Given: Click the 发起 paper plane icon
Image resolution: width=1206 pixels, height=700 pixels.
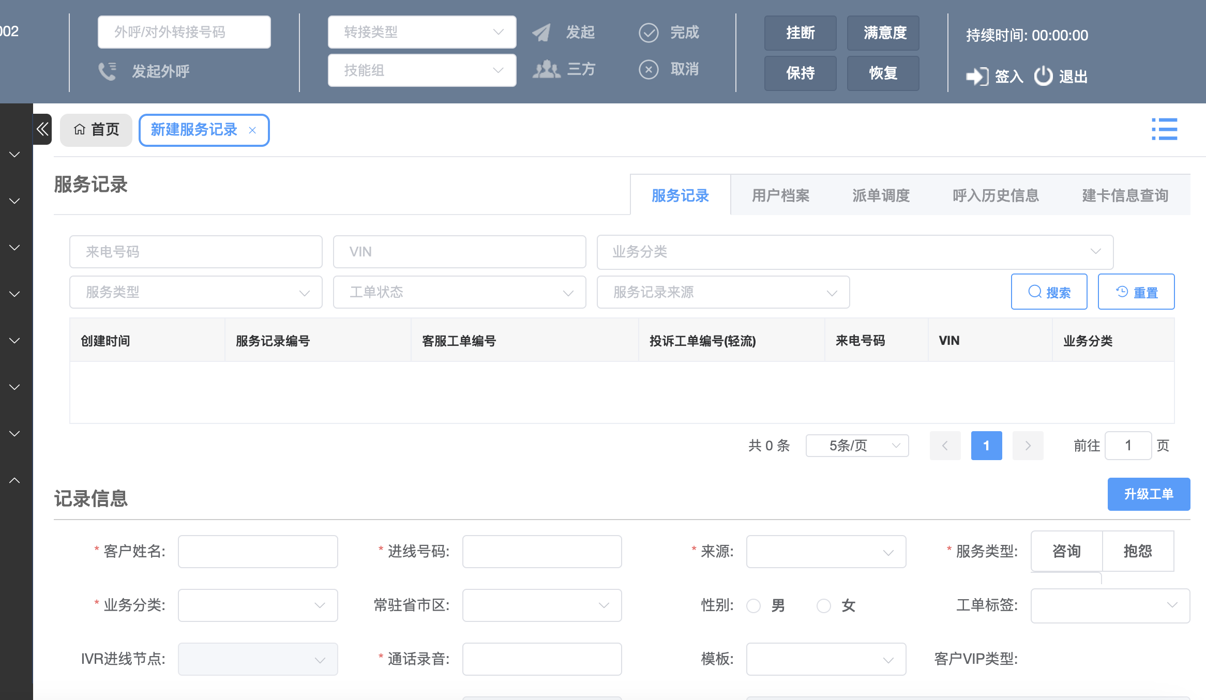Looking at the screenshot, I should (541, 33).
